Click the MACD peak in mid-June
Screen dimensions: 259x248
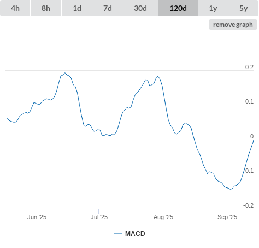coord(65,73)
